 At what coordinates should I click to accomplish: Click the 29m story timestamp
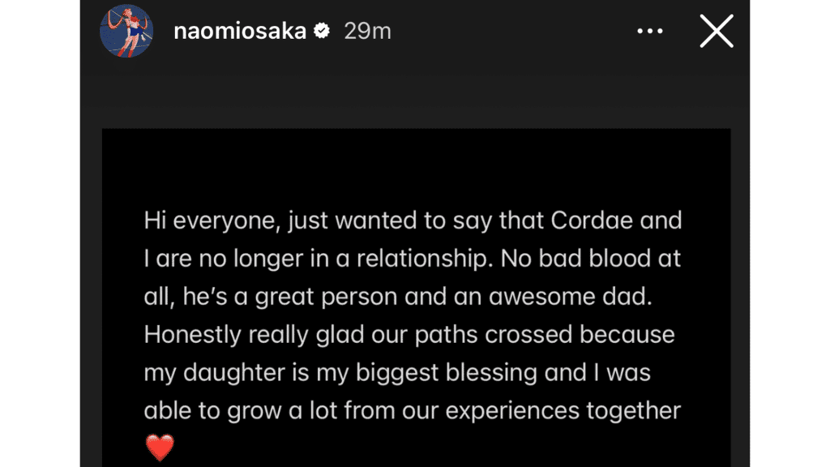(367, 32)
